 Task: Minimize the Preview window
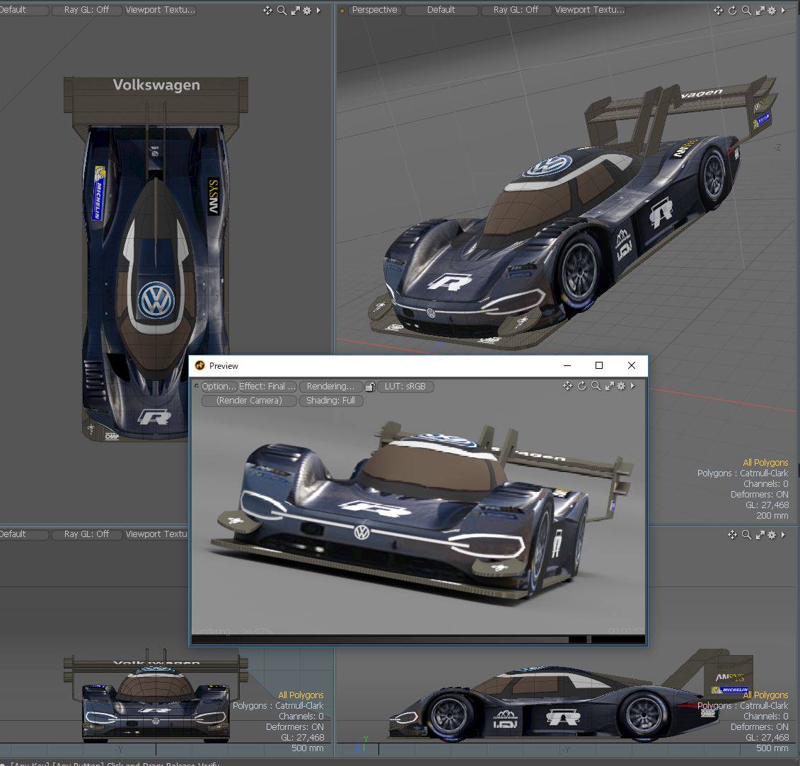click(x=567, y=365)
